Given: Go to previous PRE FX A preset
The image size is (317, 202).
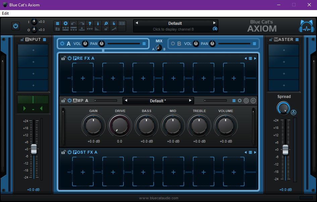Looking at the screenshot, I should 246,58.
